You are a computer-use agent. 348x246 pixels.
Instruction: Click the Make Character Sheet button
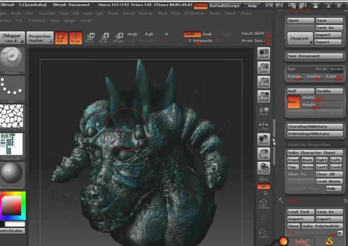(x=315, y=152)
